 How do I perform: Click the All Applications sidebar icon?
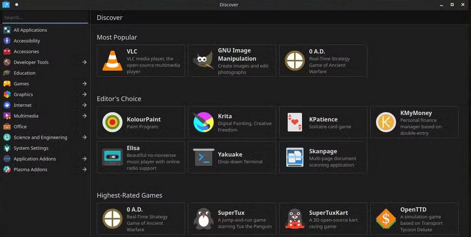click(7, 30)
